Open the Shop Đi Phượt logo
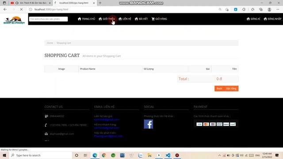The image size is (283, 159). point(14,20)
